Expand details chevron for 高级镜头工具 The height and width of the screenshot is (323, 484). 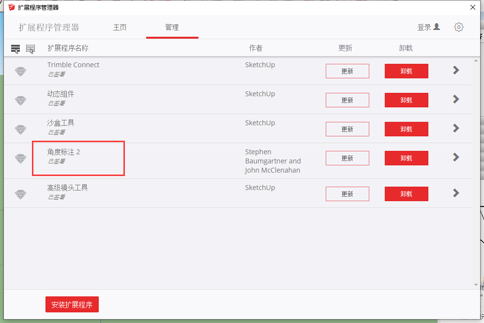click(x=456, y=193)
